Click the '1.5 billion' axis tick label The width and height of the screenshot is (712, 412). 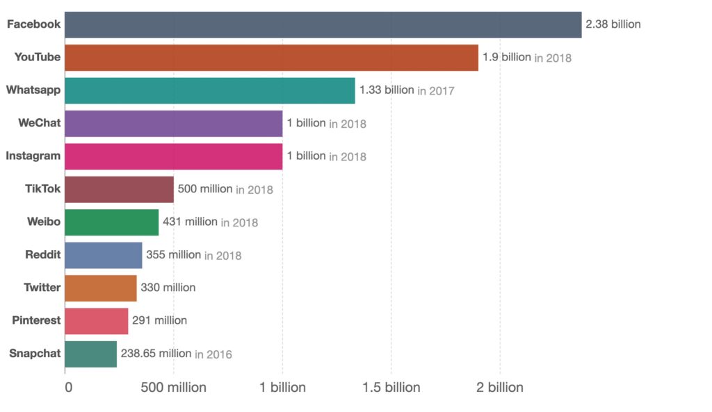[x=391, y=388]
